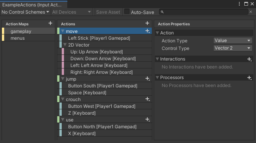The height and width of the screenshot is (143, 256).
Task: Select the use action row
Action: (x=105, y=120)
